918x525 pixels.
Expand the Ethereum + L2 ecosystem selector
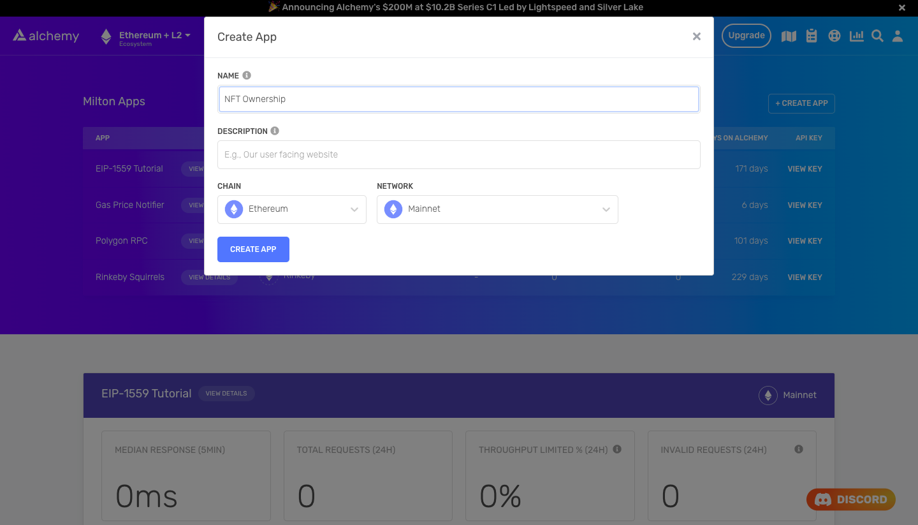click(x=147, y=36)
